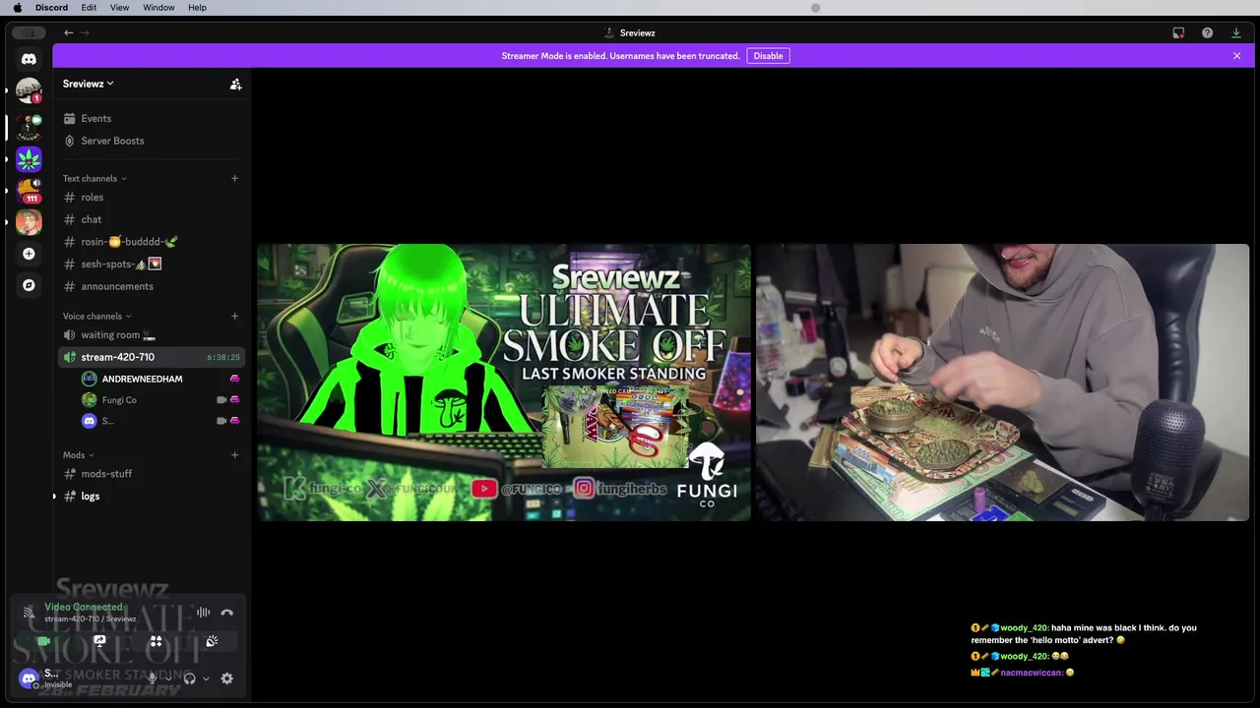Dismiss the Streamer Mode banner
This screenshot has width=1260, height=708.
(x=1236, y=56)
